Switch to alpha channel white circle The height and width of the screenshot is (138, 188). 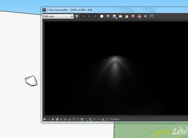coord(102,16)
